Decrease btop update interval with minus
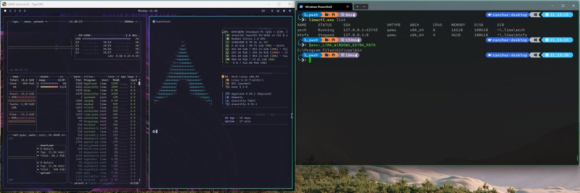 122,21
